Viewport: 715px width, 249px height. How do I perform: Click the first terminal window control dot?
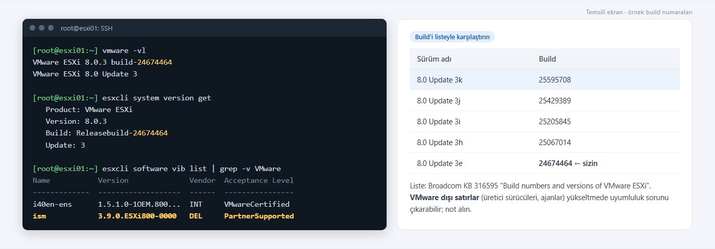click(32, 28)
